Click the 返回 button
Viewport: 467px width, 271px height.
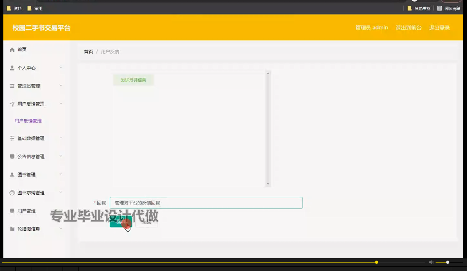pos(147,222)
